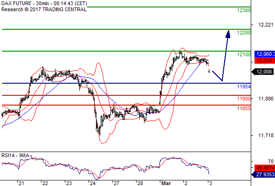This screenshot has height=186, width=275.
Task: Click the date label 28 on time axis
Action: [x=140, y=183]
